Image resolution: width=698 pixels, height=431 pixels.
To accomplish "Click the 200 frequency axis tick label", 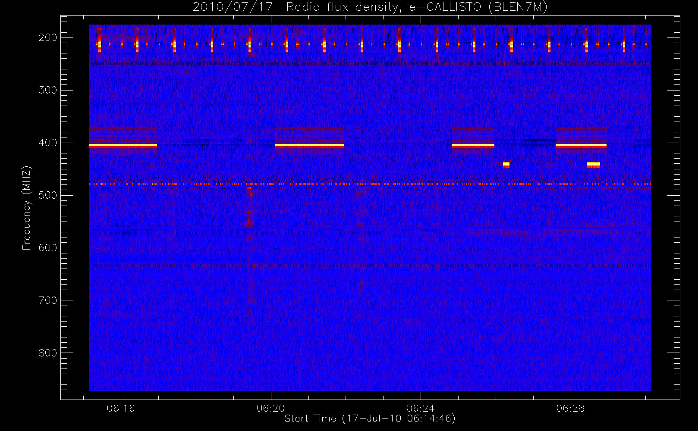I will [48, 37].
